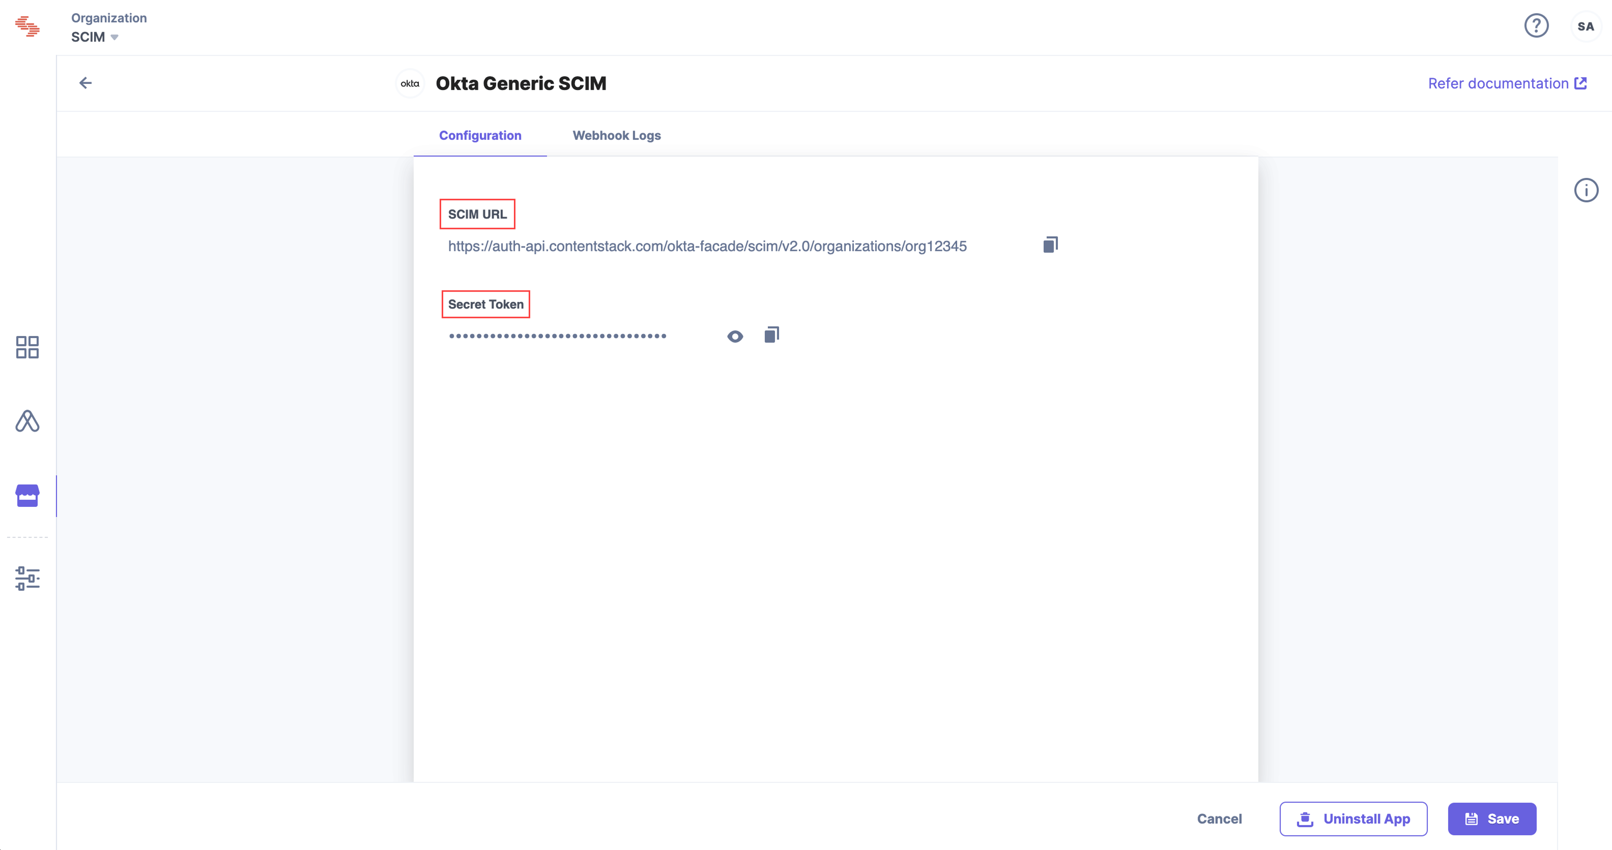The image size is (1612, 850).
Task: Click the SCIM URL text field
Action: tap(707, 246)
